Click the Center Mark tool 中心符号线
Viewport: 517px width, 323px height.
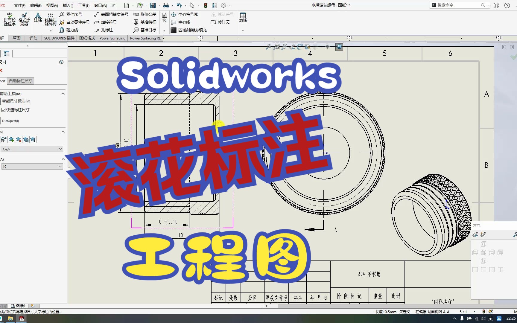184,14
